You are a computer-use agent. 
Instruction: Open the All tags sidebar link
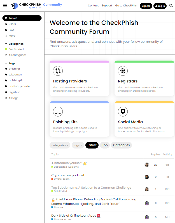[x=13, y=98]
